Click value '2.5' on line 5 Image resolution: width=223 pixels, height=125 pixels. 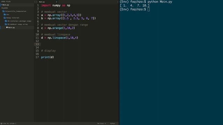(76, 18)
